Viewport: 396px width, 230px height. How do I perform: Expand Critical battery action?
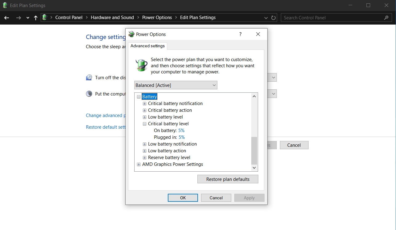144,110
